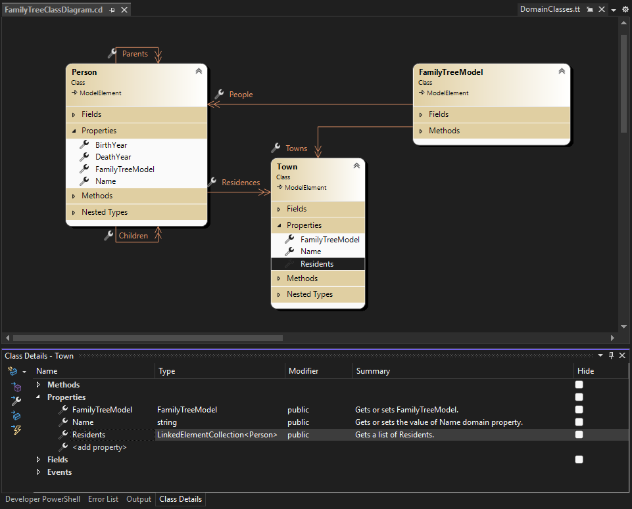Click the ModelElement arrow icon in Person class
Viewport: 632px width, 509px height.
[74, 93]
